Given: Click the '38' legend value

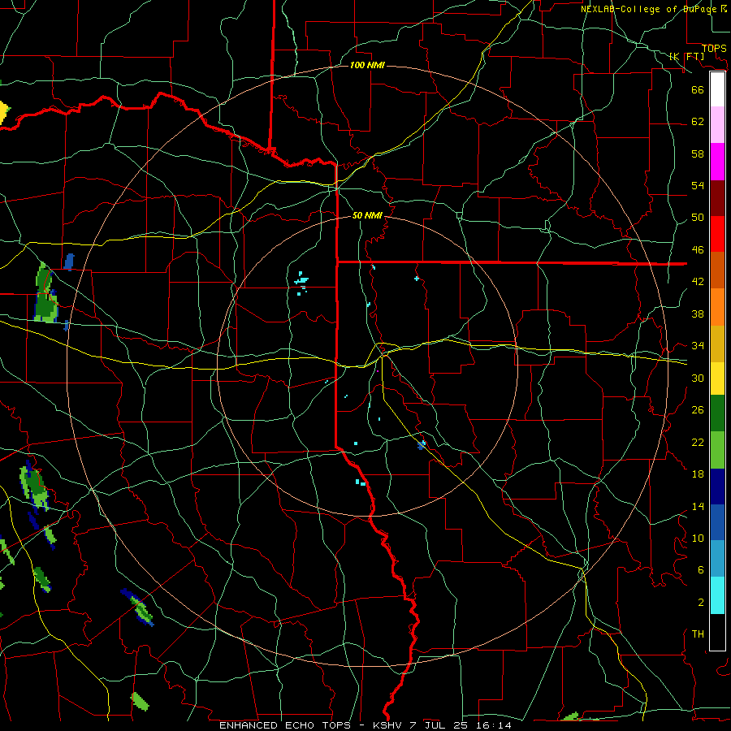Looking at the screenshot, I should (x=698, y=314).
